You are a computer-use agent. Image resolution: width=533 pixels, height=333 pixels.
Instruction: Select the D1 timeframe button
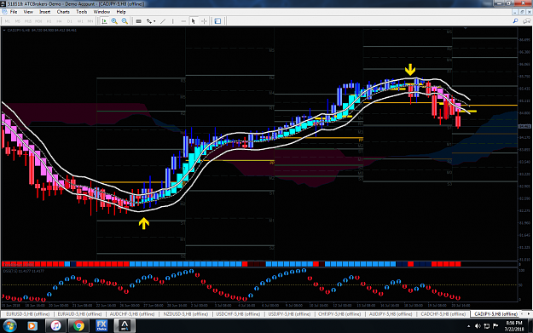point(70,21)
